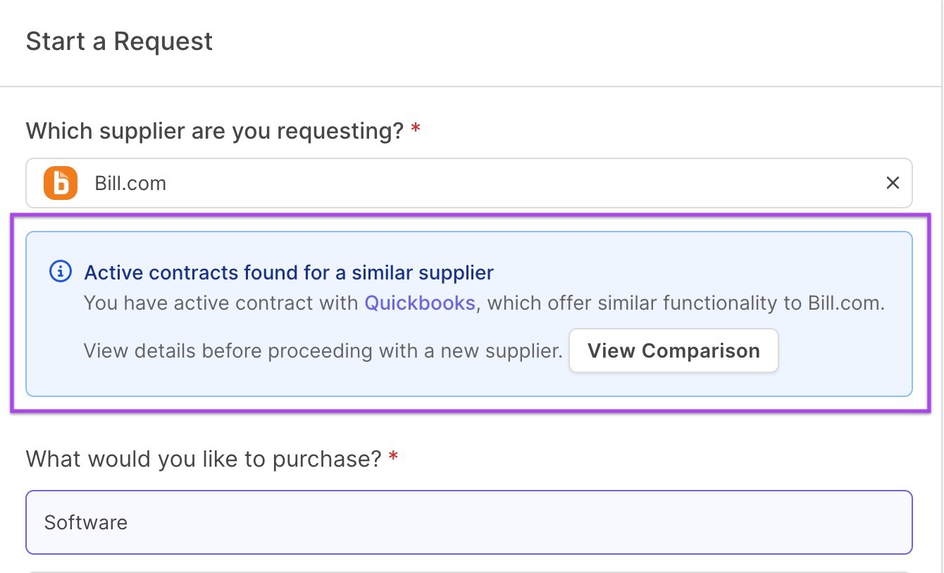
Task: Click the info icon in contracts banner
Action: [x=61, y=272]
